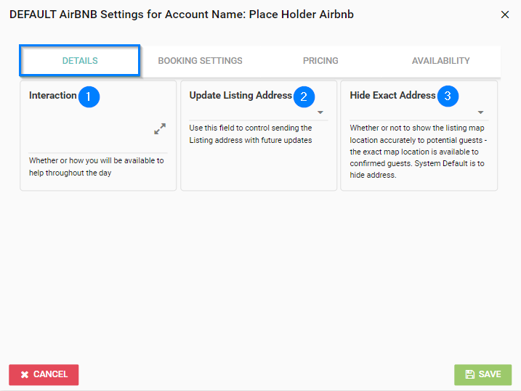Switch to the Details tab

[80, 61]
